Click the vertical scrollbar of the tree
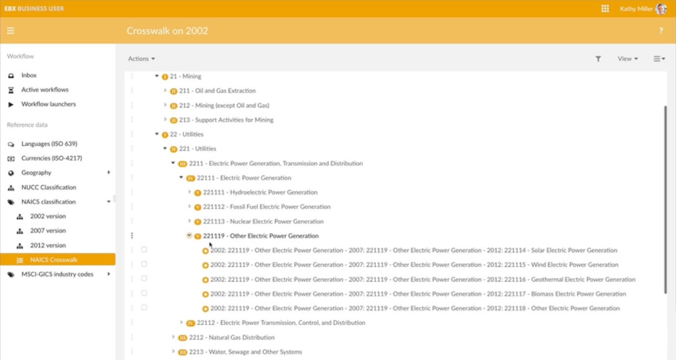676x360 pixels. (666, 199)
